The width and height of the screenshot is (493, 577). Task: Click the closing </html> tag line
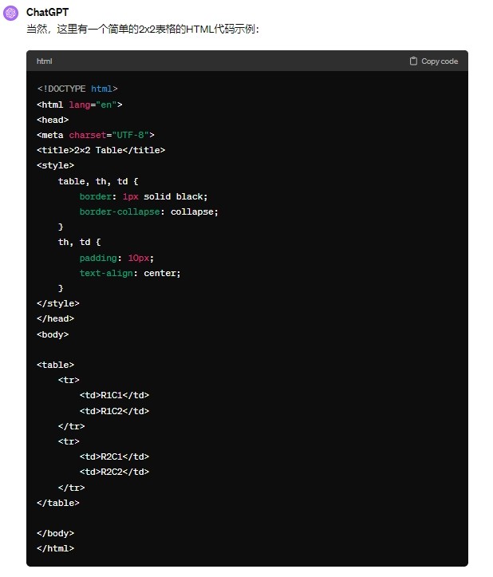[56, 548]
